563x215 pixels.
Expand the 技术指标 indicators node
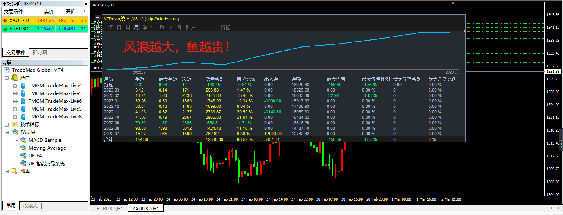(7, 125)
